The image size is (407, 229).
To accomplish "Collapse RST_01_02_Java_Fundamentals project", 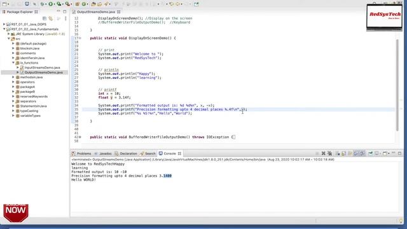I will pos(4,29).
